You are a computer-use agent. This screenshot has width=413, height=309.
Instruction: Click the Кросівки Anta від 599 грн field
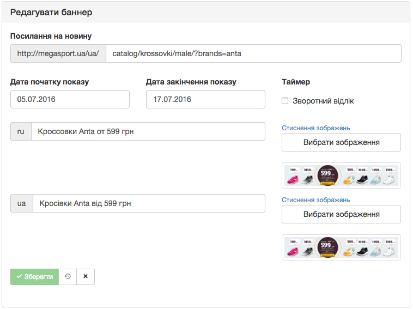coord(149,203)
